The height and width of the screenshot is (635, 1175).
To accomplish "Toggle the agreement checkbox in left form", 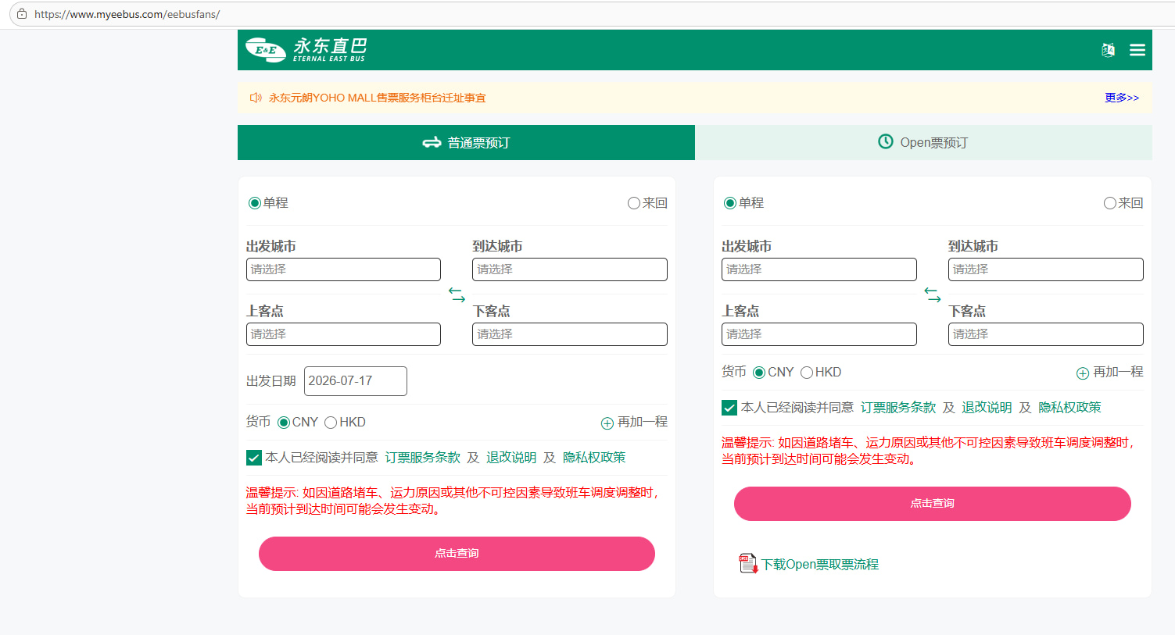I will click(x=254, y=458).
